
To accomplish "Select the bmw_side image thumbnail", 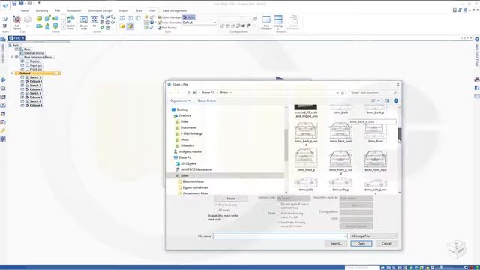I will (306, 184).
